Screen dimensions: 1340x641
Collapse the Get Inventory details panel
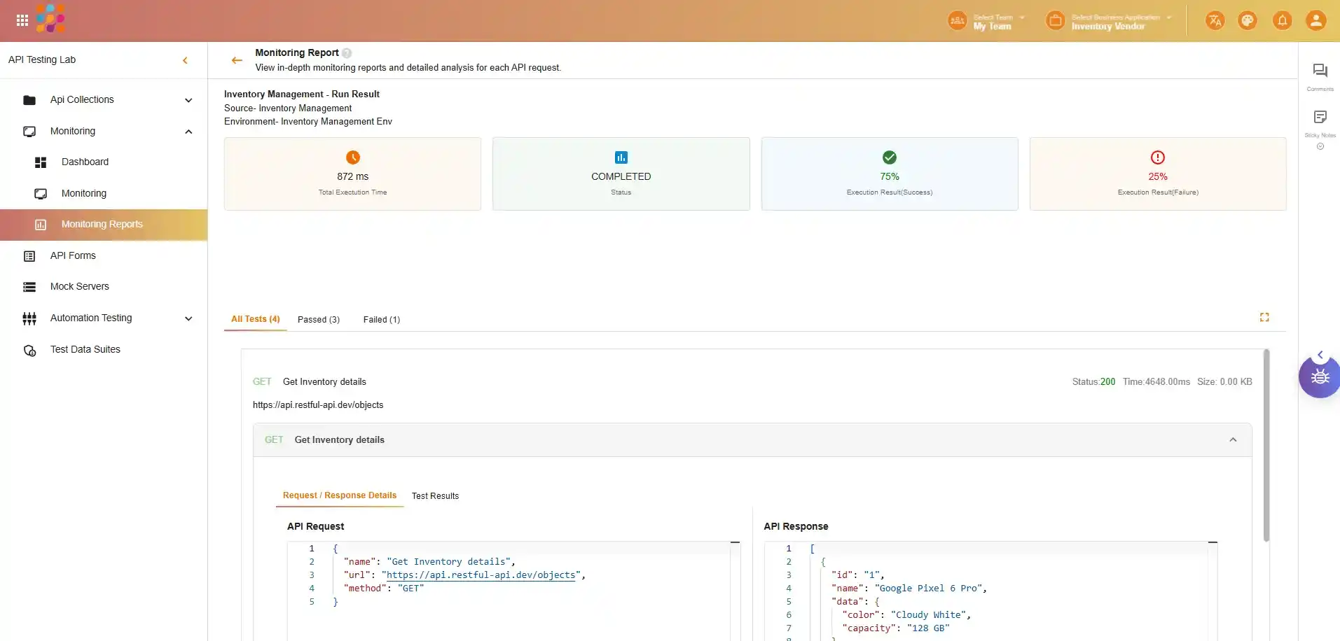click(1232, 440)
